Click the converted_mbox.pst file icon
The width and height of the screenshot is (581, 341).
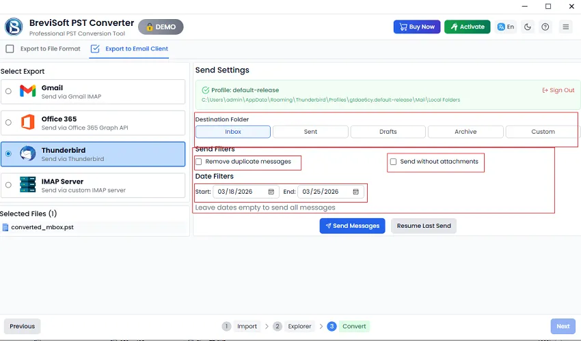coord(5,228)
